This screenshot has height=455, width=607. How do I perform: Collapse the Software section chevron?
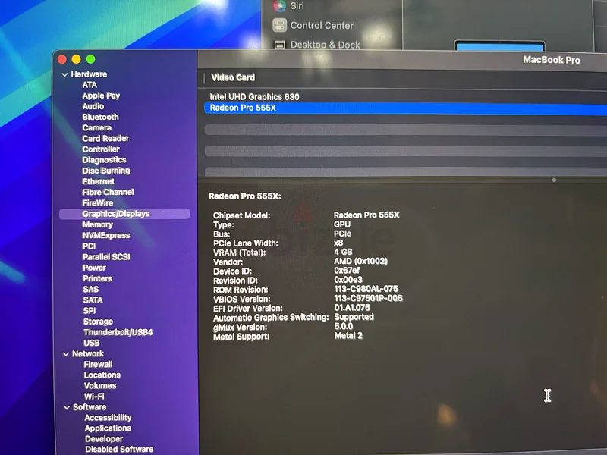tap(67, 407)
